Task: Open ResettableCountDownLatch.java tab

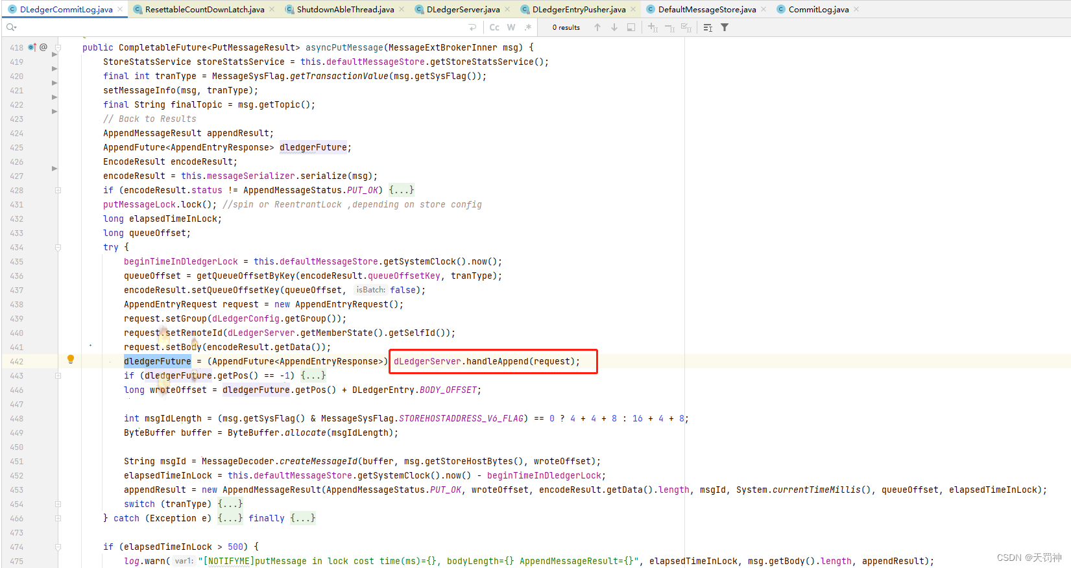Action: point(204,9)
